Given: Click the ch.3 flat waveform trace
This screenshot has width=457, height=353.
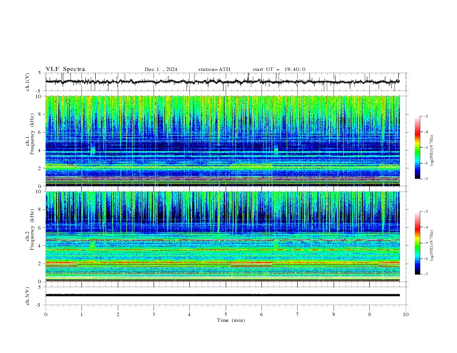Looking at the screenshot, I should coord(222,295).
